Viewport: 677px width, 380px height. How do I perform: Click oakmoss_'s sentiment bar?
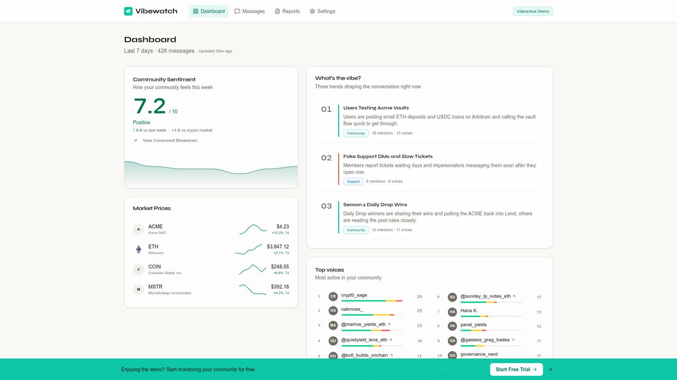(372, 315)
